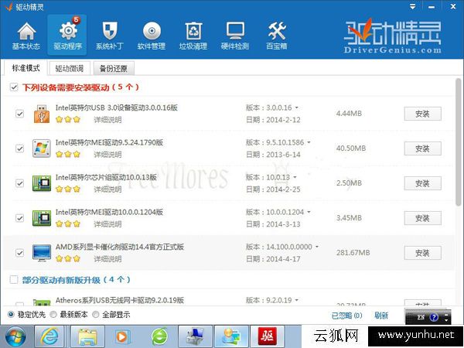Click the driver list vertical scrollbar
Image resolution: width=464 pixels, height=348 pixels.
pos(459,142)
